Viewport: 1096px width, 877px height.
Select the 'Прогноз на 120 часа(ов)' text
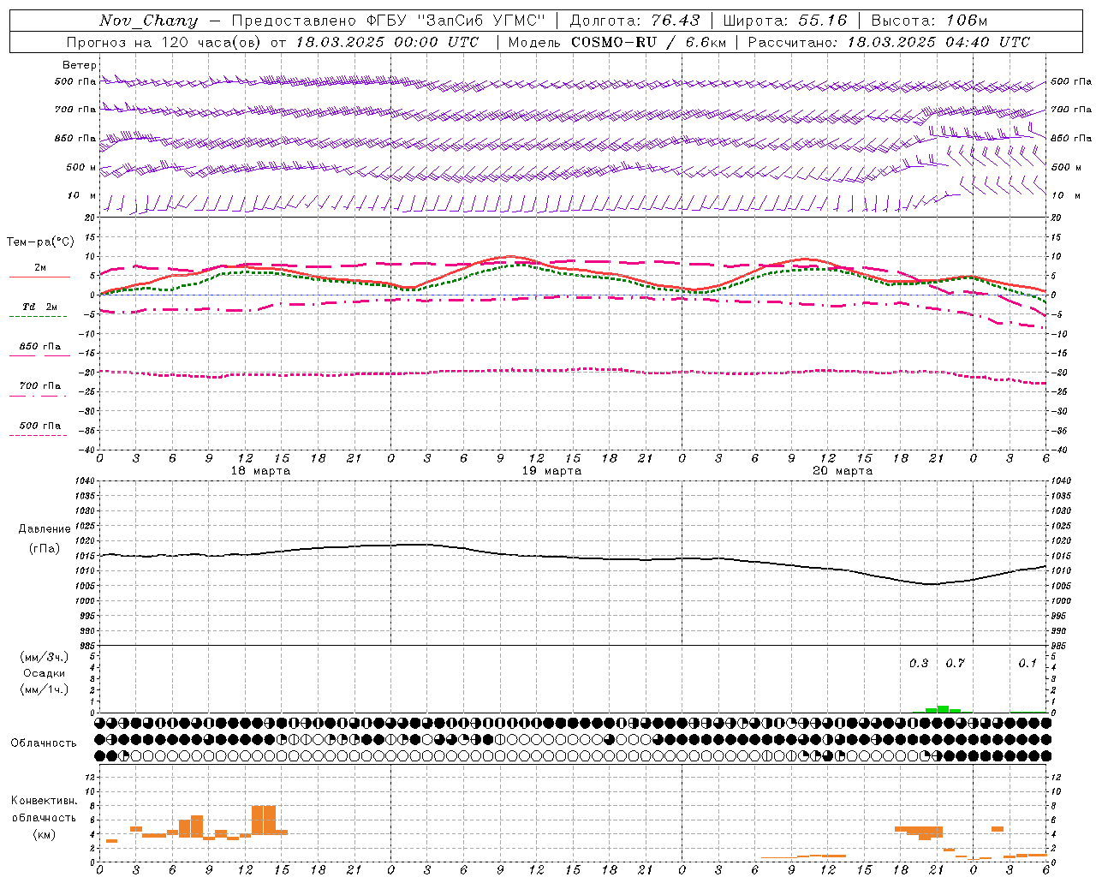point(164,42)
